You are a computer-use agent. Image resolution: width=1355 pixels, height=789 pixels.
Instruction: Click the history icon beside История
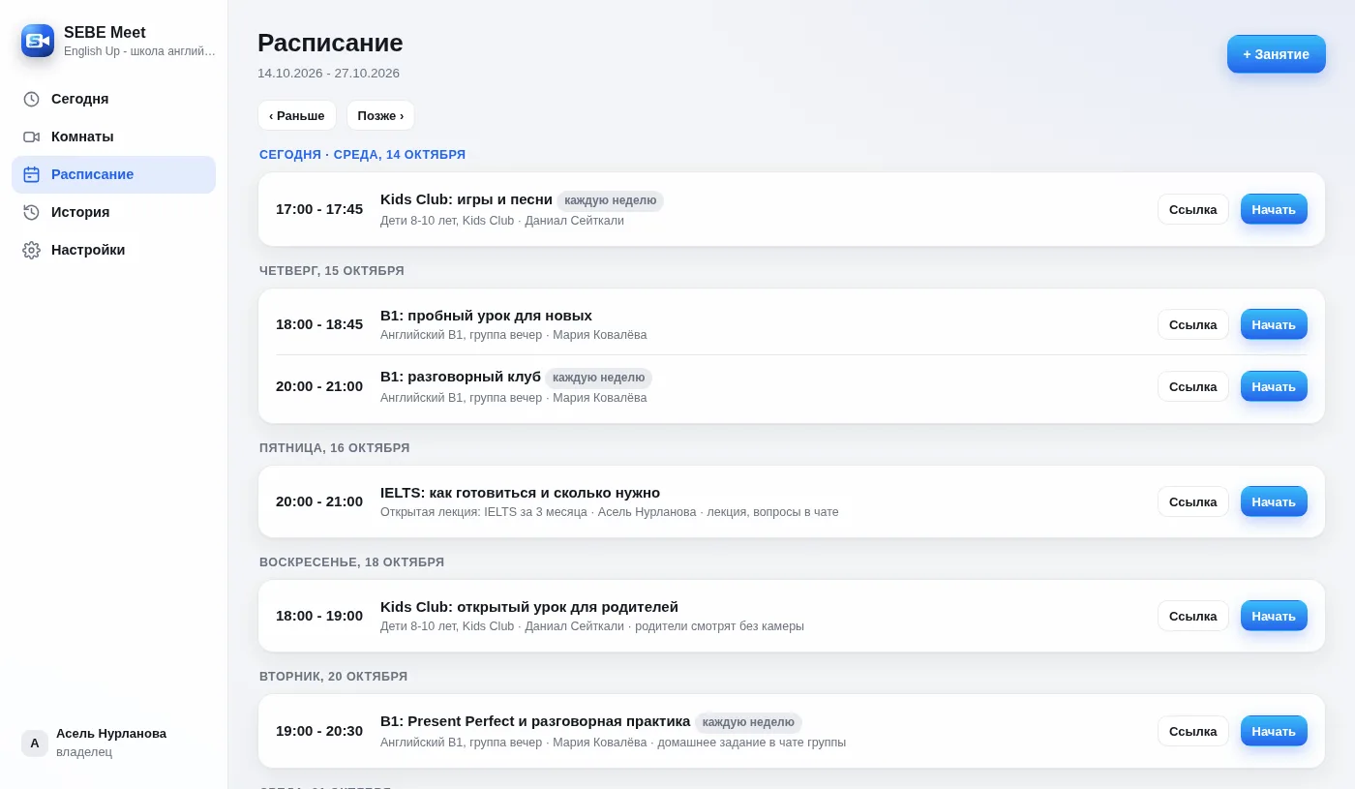[x=31, y=212]
